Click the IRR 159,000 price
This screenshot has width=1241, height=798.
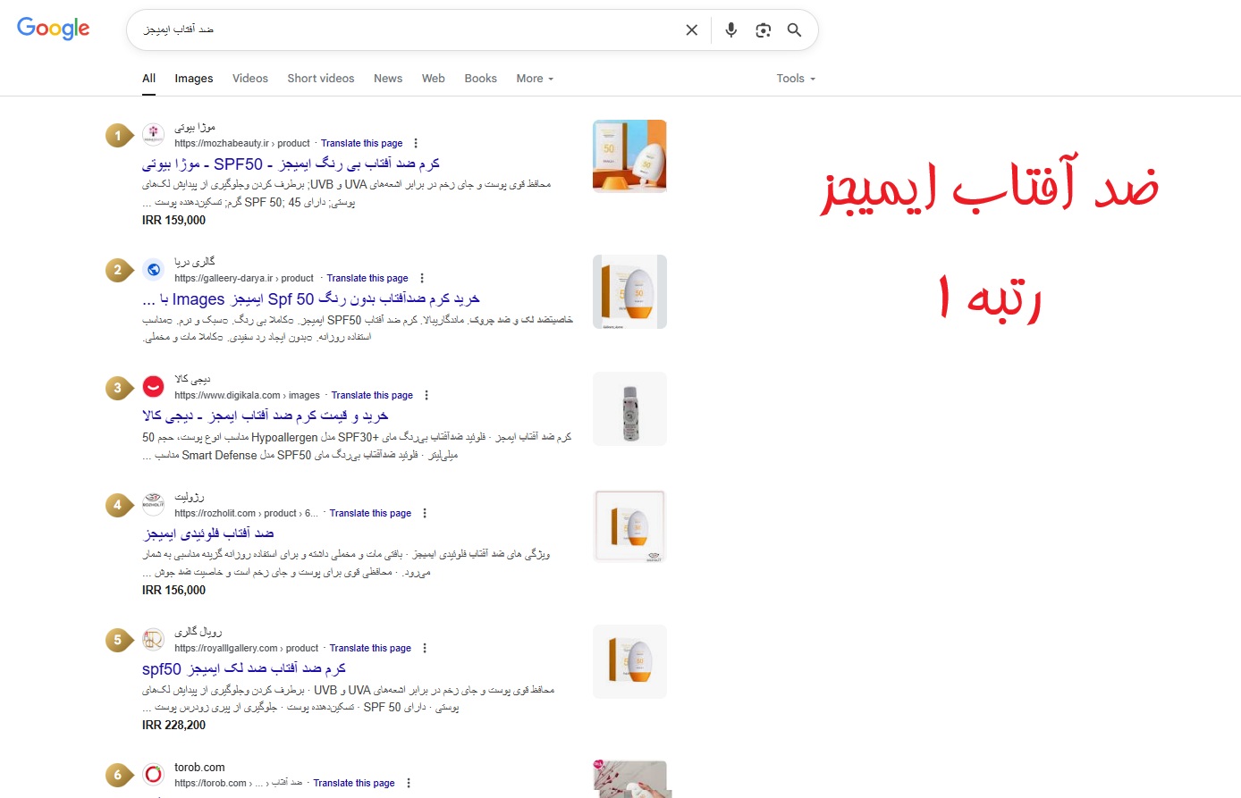[173, 220]
